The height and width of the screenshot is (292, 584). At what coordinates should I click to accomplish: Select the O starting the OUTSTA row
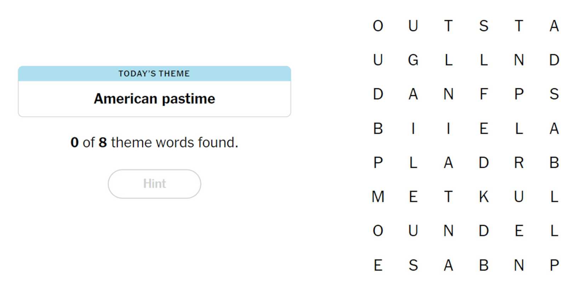point(378,26)
